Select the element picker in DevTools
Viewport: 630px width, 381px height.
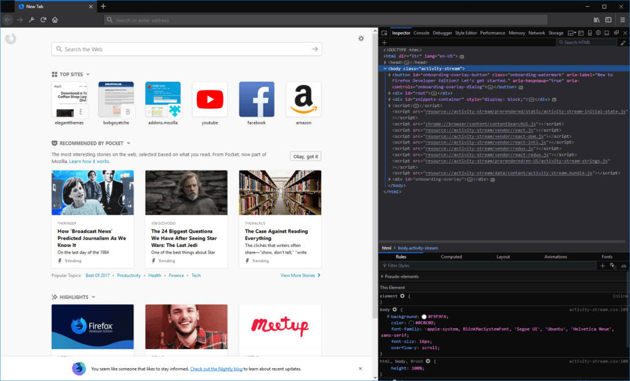(x=385, y=33)
